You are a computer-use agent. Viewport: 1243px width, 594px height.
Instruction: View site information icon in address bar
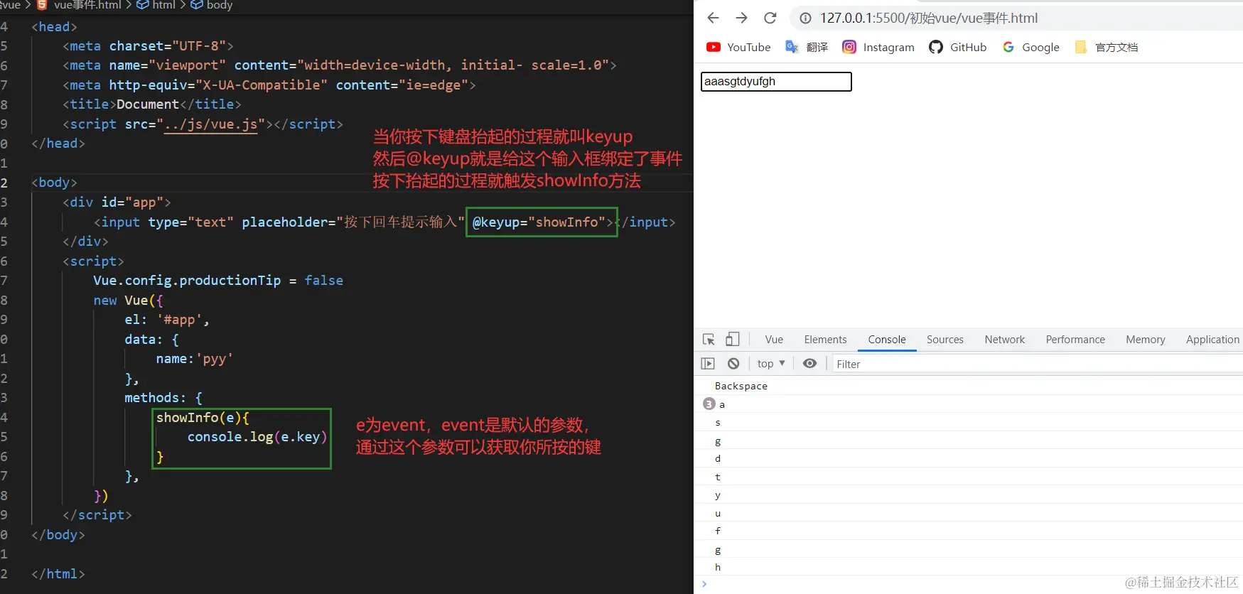[x=805, y=18]
